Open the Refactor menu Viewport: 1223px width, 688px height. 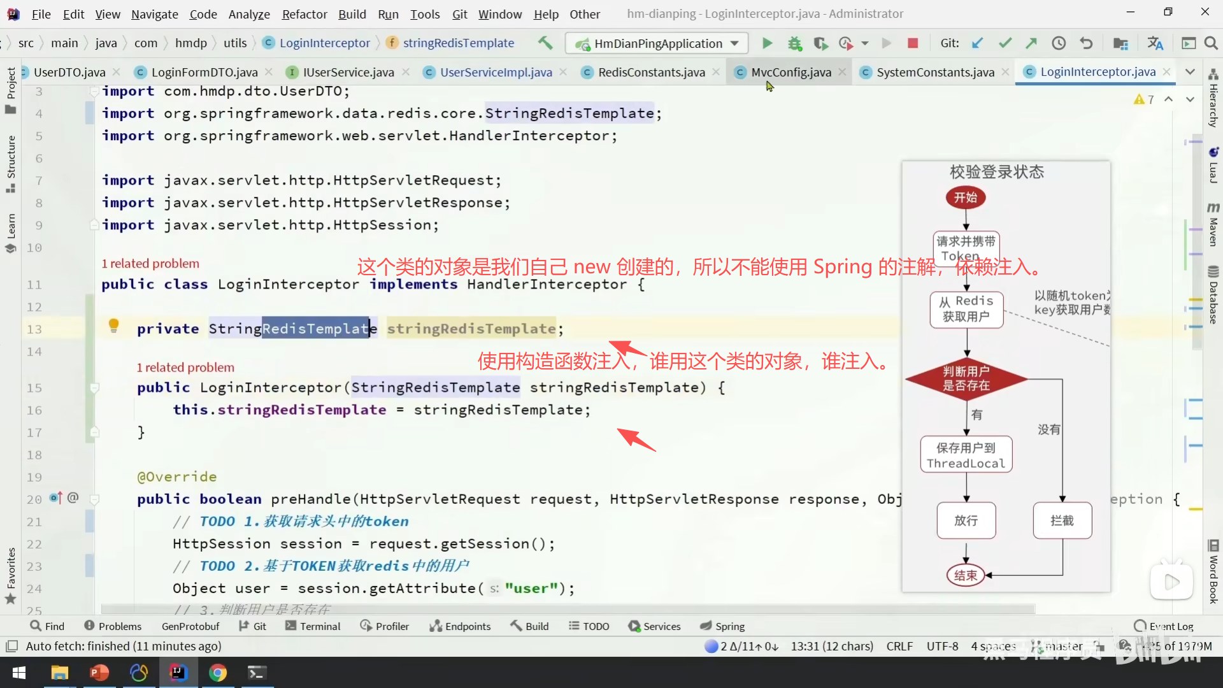click(304, 14)
